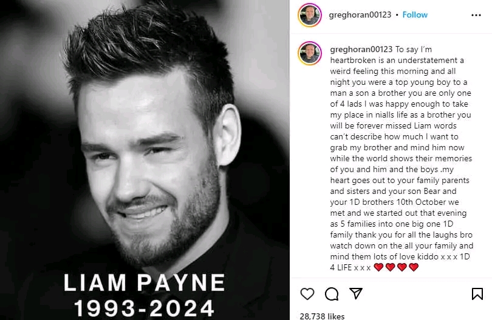Click the LIAM PAYNE title on image
Image resolution: width=492 pixels, height=320 pixels.
click(145, 282)
